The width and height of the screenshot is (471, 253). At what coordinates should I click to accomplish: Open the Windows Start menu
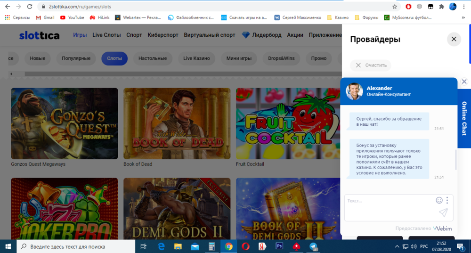pos(8,246)
